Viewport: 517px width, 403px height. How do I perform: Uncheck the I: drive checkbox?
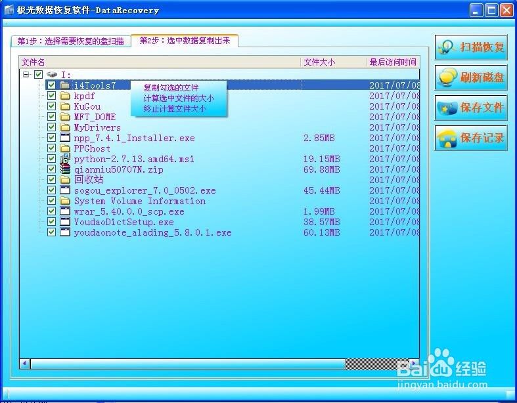39,75
